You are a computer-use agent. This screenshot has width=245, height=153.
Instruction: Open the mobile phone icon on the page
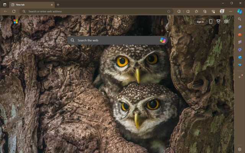[x=211, y=21]
